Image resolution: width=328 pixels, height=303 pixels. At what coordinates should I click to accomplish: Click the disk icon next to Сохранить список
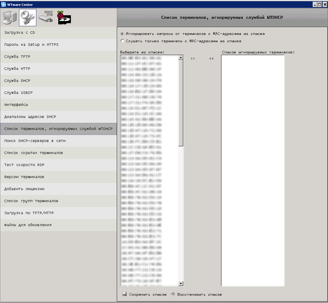125,294
